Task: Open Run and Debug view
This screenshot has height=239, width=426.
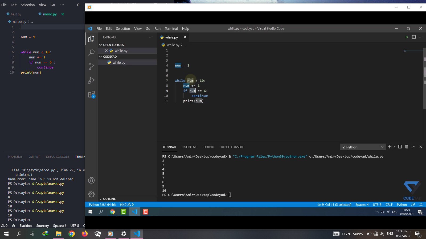Action: pyautogui.click(x=91, y=80)
